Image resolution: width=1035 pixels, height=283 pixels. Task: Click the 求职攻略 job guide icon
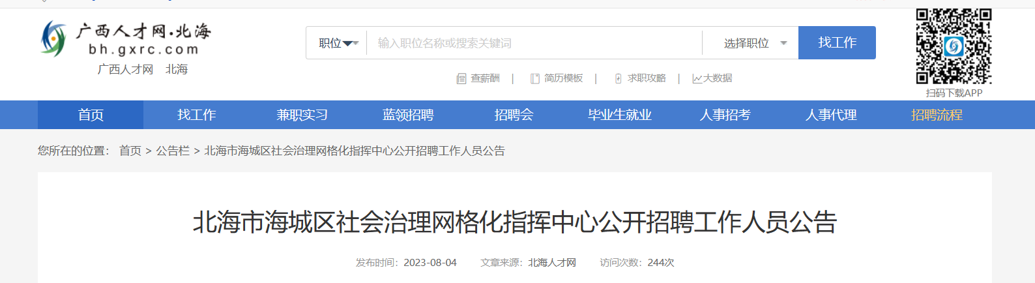(x=619, y=79)
